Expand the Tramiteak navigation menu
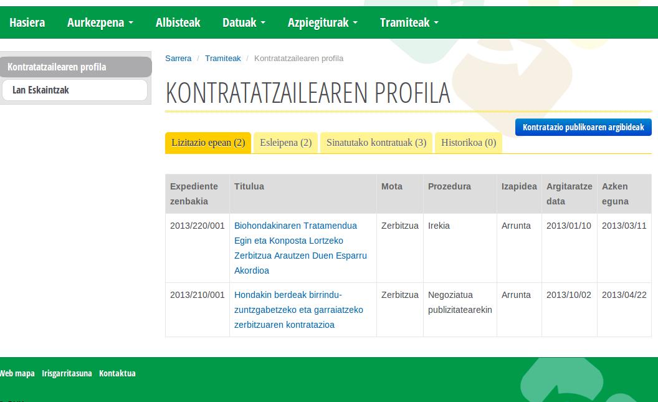Viewport: 658px width, 402px height. [409, 22]
